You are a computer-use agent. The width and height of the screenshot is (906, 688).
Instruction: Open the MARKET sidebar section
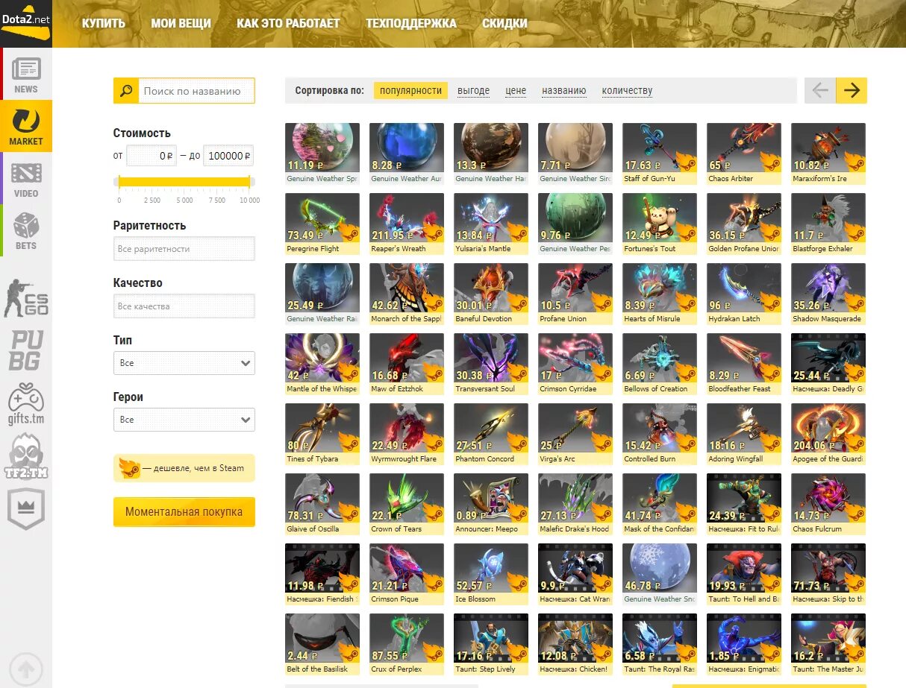(26, 126)
